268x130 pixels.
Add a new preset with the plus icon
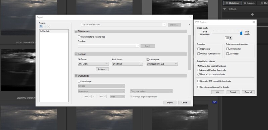(x=45, y=27)
